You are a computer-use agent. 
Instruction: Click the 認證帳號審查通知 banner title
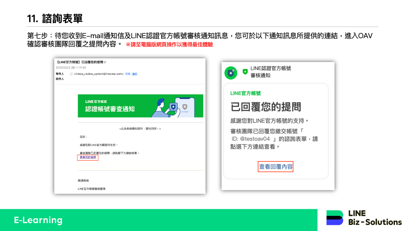pos(110,109)
